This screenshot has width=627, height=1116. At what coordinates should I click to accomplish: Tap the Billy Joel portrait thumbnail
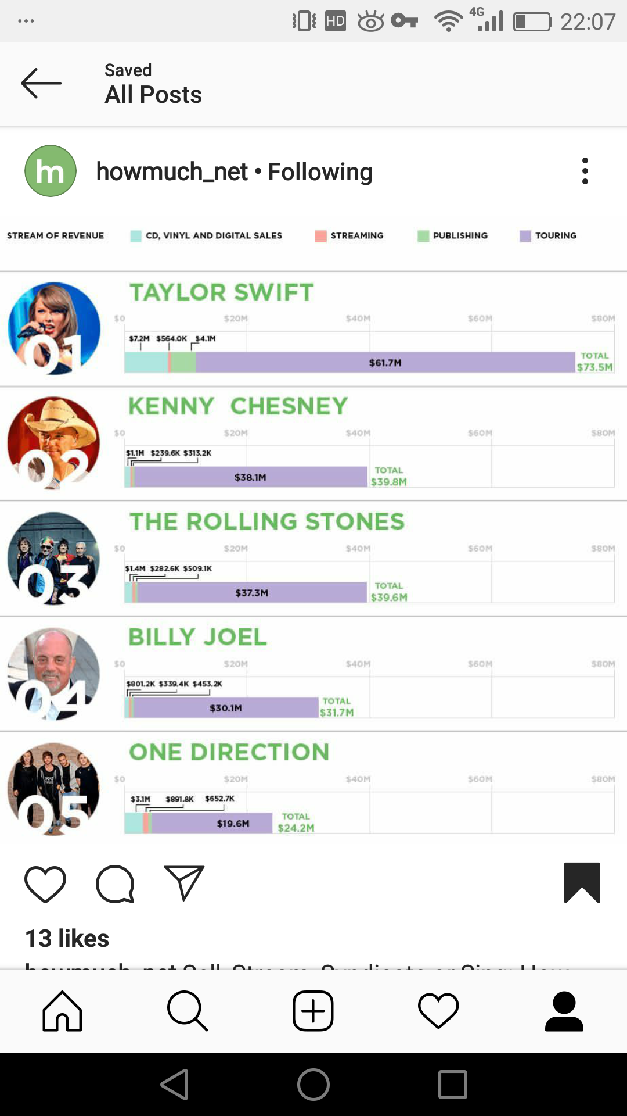(x=54, y=674)
